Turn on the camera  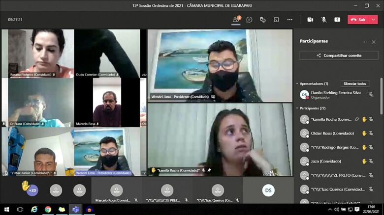[310, 20]
